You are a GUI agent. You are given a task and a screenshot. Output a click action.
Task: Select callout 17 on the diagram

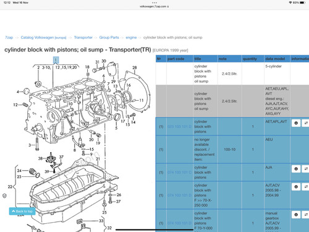point(123,121)
